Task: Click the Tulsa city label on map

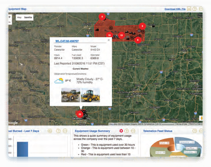Action: [133, 89]
